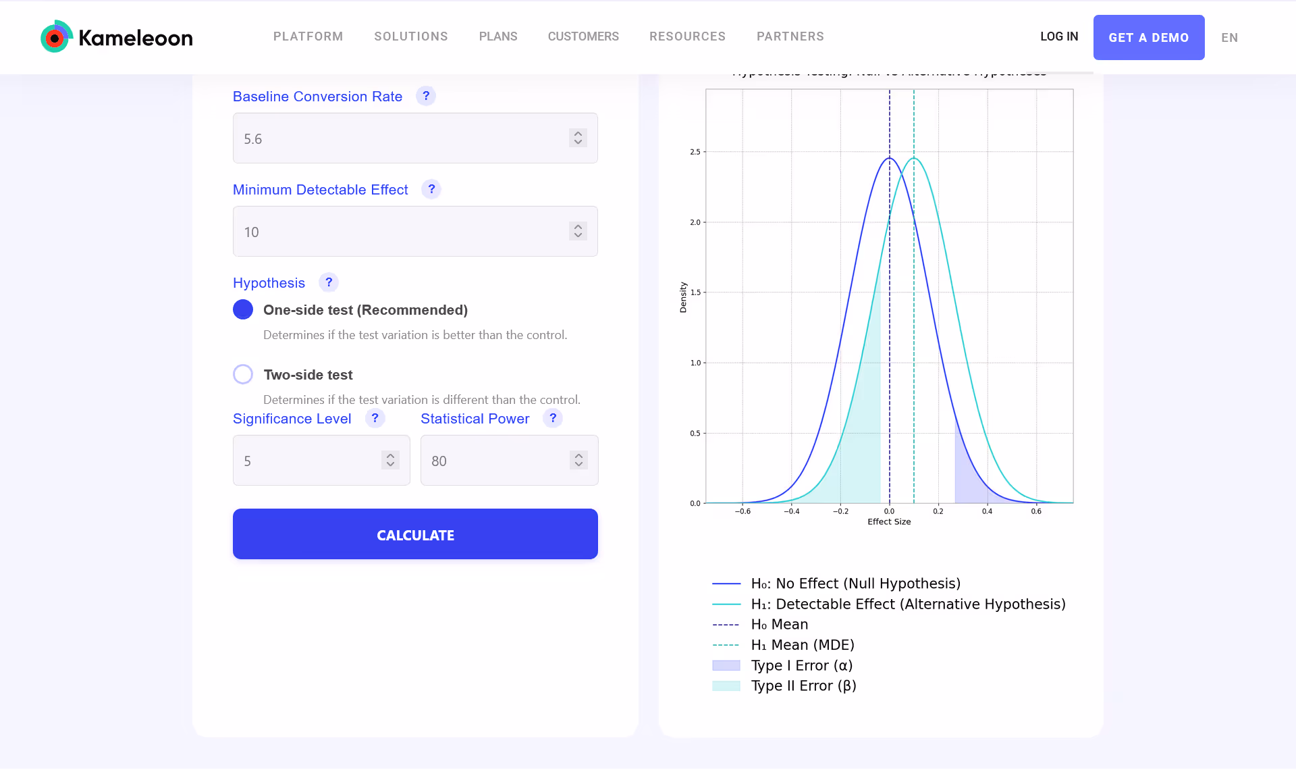Click the Kameleoon logo
The width and height of the screenshot is (1296, 770).
[116, 36]
